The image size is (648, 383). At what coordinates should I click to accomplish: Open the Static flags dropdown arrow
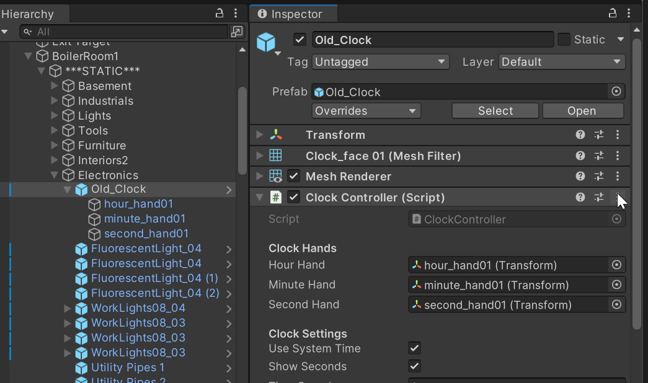[620, 39]
